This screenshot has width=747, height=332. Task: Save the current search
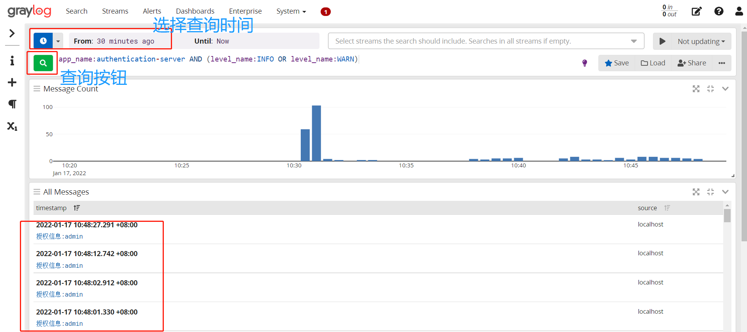click(x=617, y=63)
